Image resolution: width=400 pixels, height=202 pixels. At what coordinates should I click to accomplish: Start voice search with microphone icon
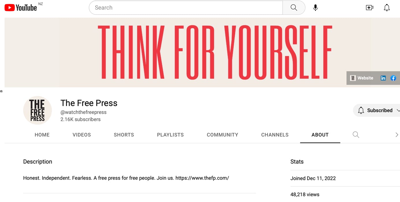click(x=315, y=8)
